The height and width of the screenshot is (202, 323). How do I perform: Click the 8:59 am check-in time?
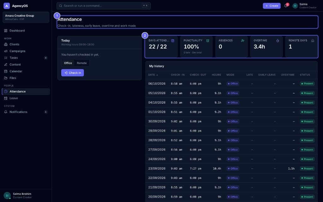click(177, 197)
